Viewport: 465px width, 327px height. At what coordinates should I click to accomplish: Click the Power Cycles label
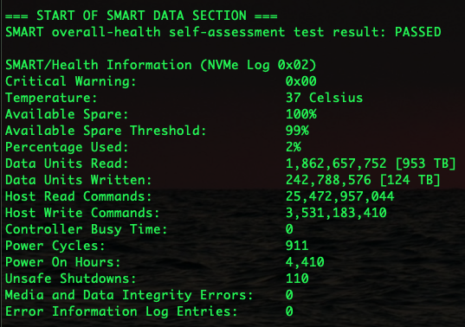55,246
